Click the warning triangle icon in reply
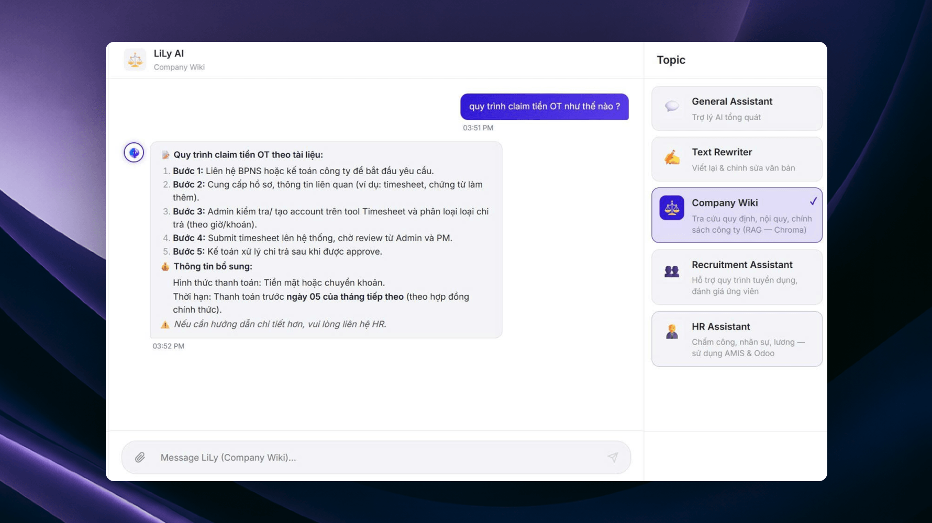Viewport: 932px width, 523px height. point(165,325)
